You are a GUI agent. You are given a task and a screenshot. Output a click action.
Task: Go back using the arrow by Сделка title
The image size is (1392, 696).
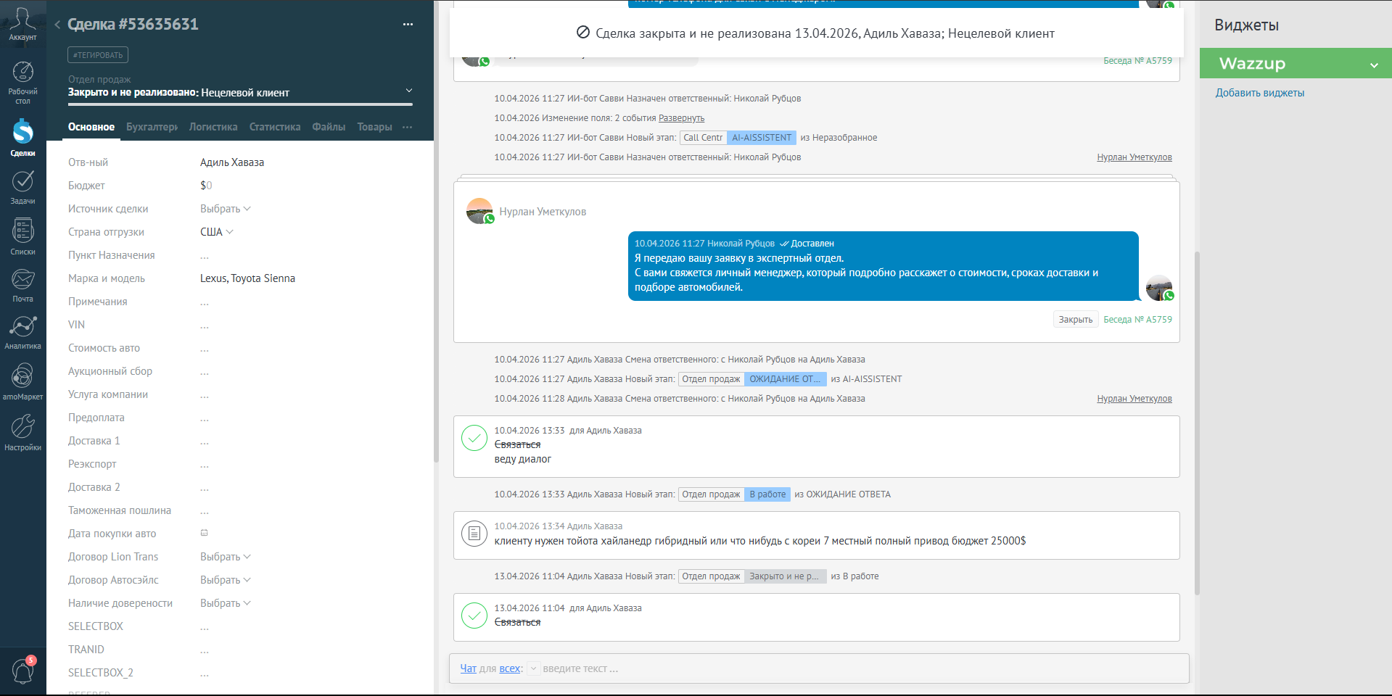pos(57,25)
